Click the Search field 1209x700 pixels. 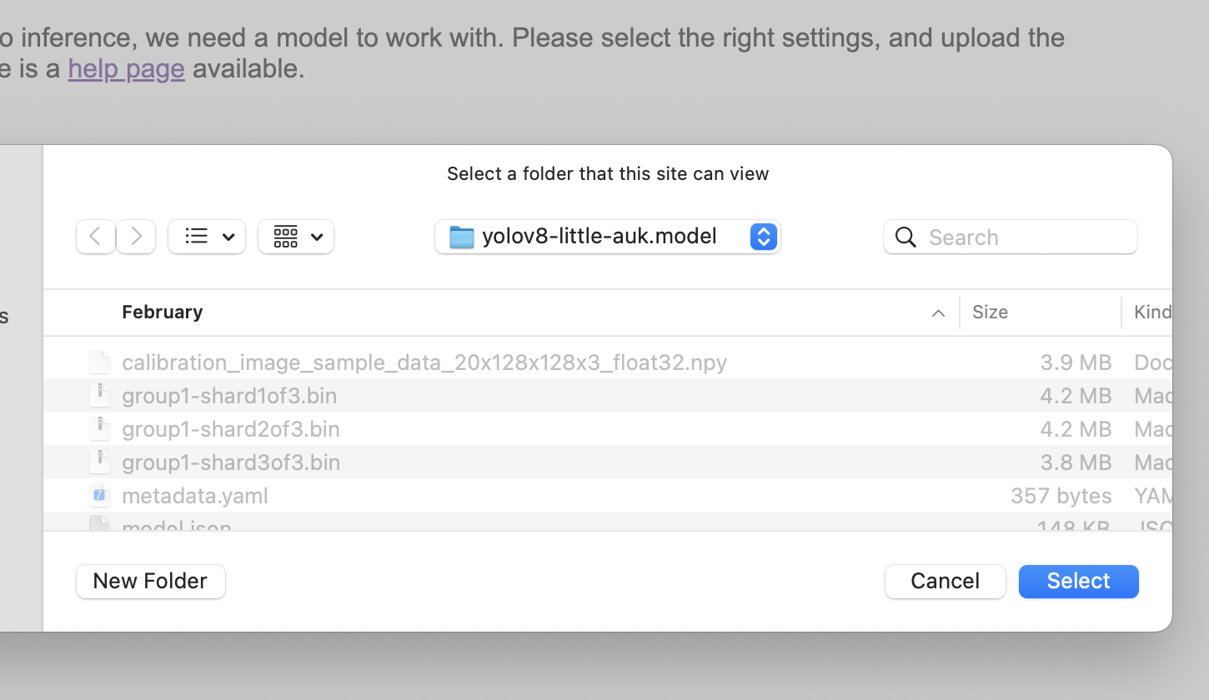[x=1011, y=237]
